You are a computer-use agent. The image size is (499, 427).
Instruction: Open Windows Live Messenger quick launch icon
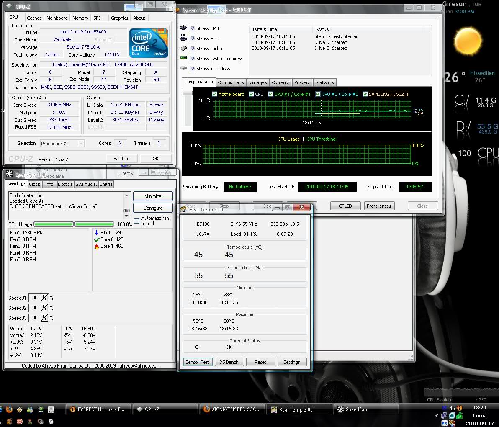coord(30,409)
